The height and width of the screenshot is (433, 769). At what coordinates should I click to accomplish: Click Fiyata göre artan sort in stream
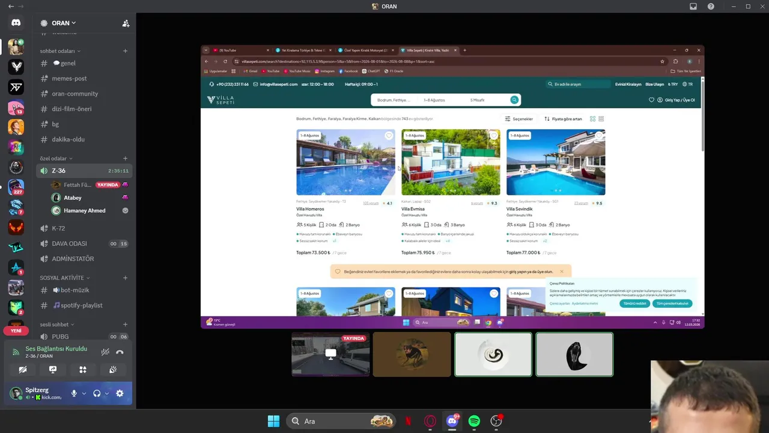tap(563, 119)
